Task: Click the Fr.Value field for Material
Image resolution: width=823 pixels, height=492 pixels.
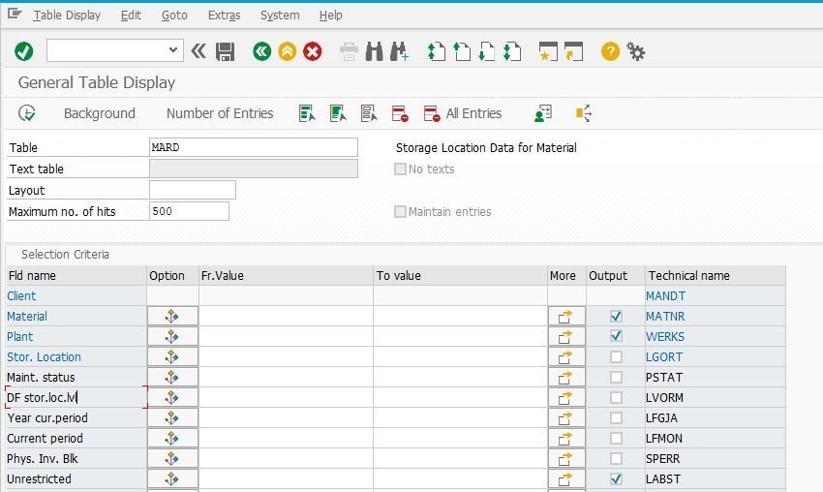Action: click(286, 316)
